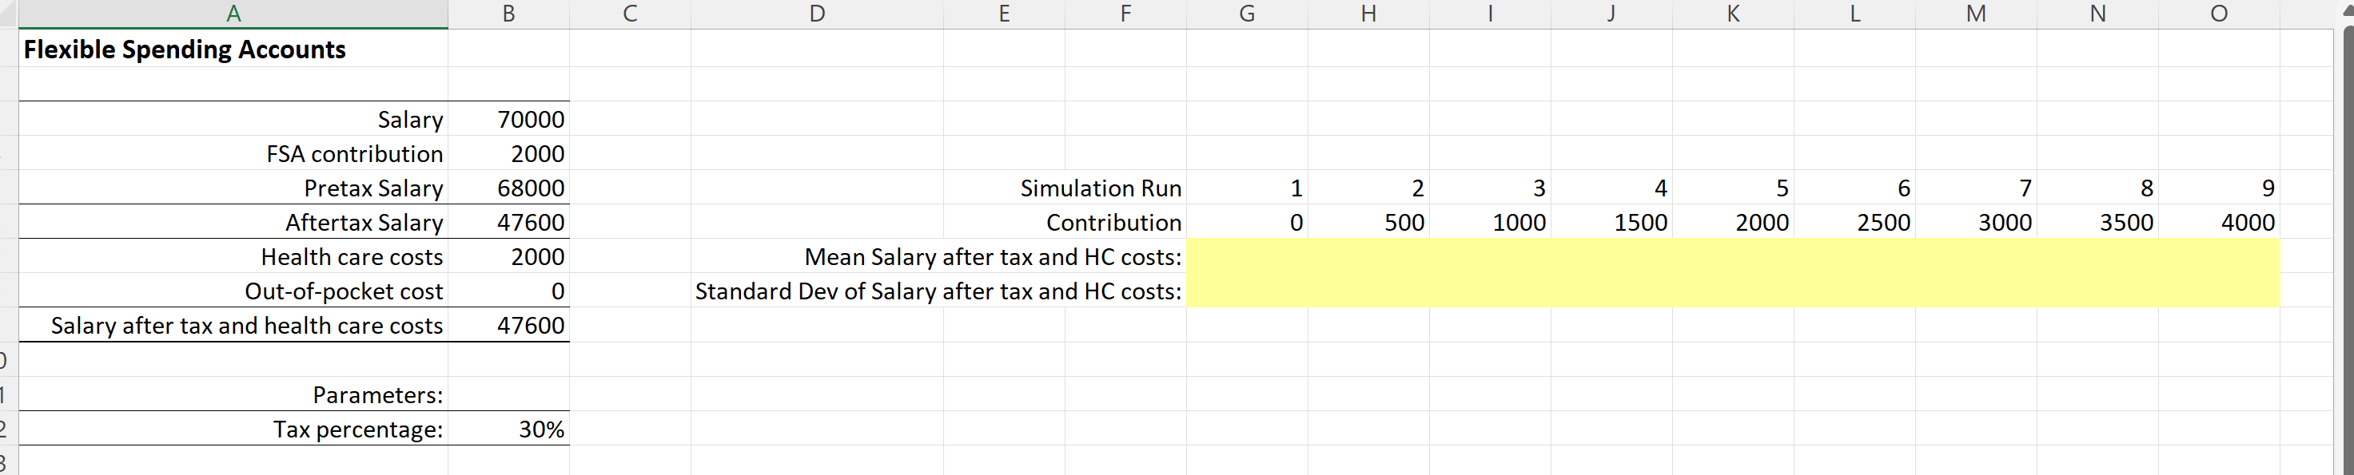2354x475 pixels.
Task: Select contribution value 3500
Action: pyautogui.click(x=2098, y=222)
